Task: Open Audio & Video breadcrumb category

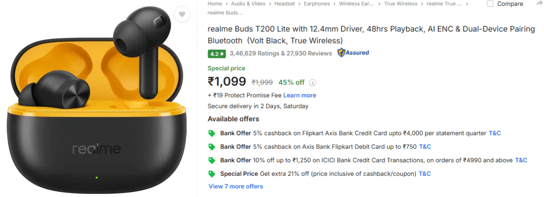Action: point(248,4)
